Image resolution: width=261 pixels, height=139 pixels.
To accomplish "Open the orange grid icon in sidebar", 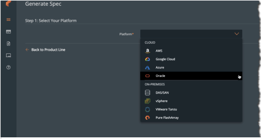I will click(x=8, y=20).
